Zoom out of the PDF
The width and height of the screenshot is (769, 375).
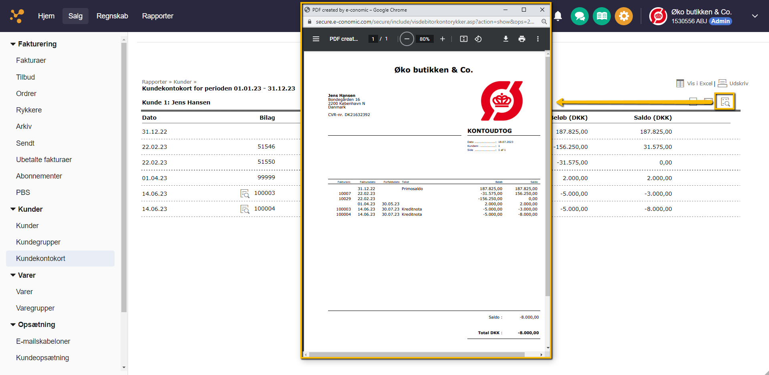407,39
